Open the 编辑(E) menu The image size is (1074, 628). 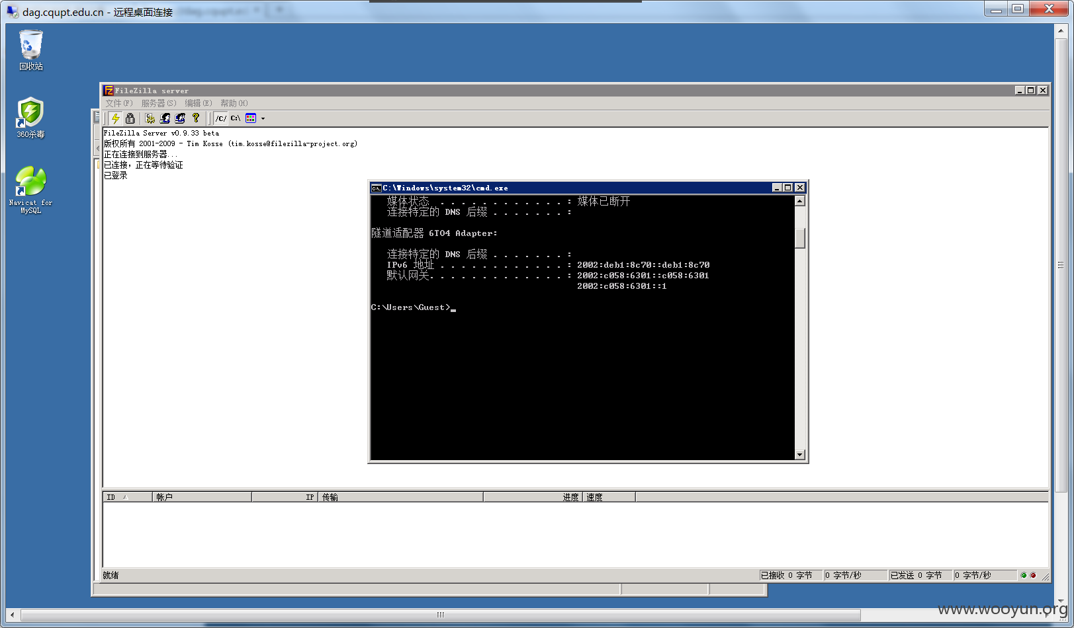pyautogui.click(x=199, y=103)
